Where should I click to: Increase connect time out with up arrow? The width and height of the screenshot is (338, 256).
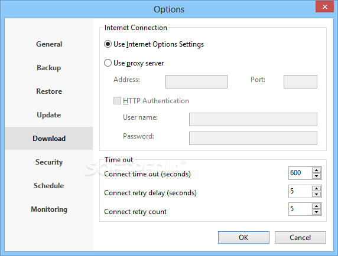click(316, 170)
